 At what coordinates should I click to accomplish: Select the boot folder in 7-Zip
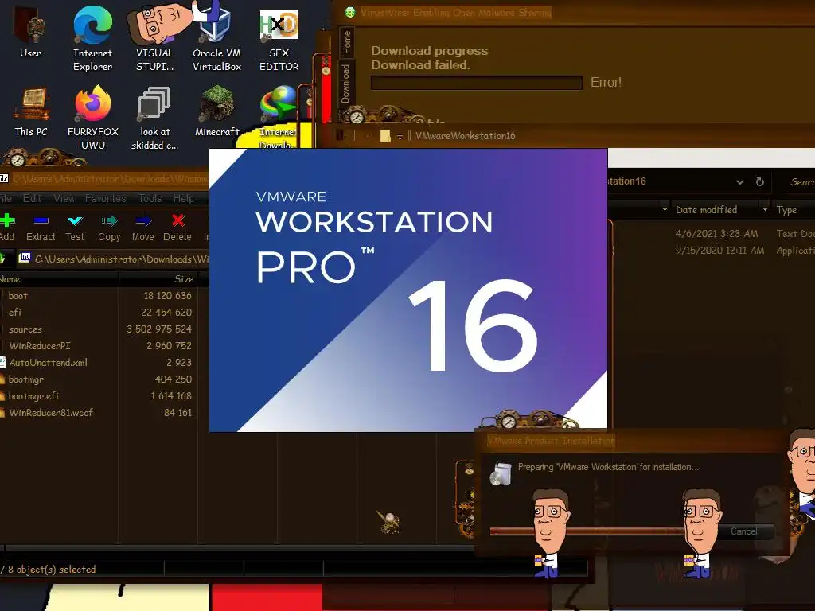click(18, 296)
